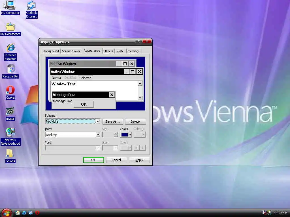Click the 11:02 AM taskbar clock

pos(281,213)
